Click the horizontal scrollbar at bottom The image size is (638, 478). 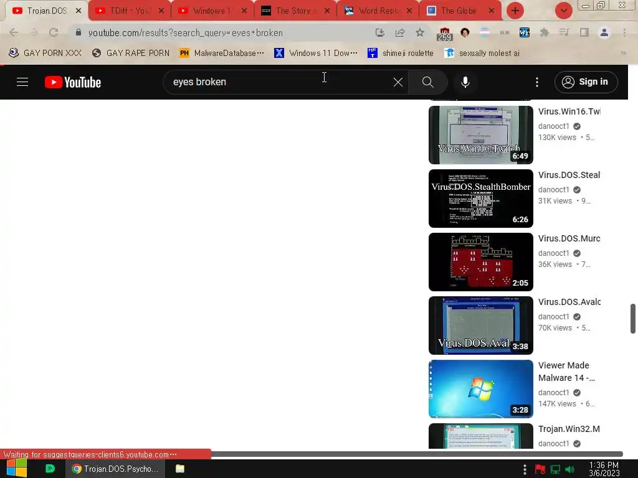click(417, 454)
